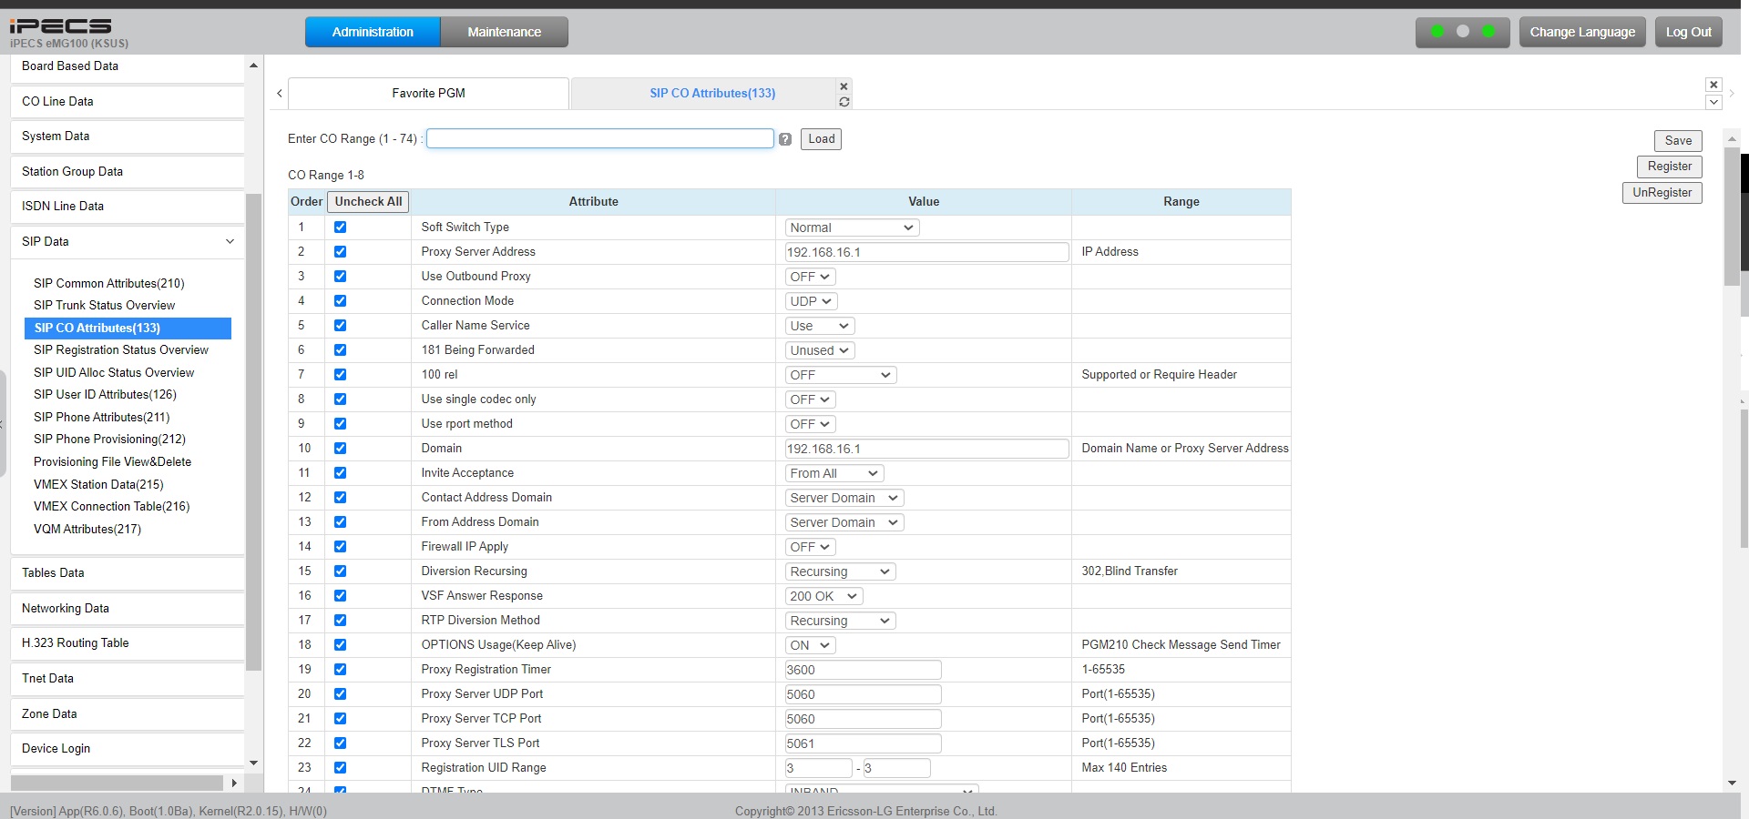Click the status indicator lights panel
The width and height of the screenshot is (1749, 819).
[x=1462, y=32]
